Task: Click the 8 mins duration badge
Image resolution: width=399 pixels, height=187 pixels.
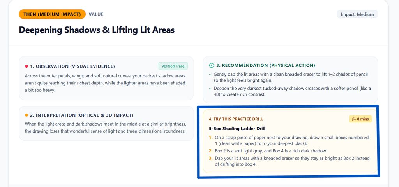Action: [360, 119]
